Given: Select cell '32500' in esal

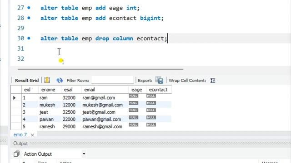Looking at the screenshot, I should click(x=69, y=112).
